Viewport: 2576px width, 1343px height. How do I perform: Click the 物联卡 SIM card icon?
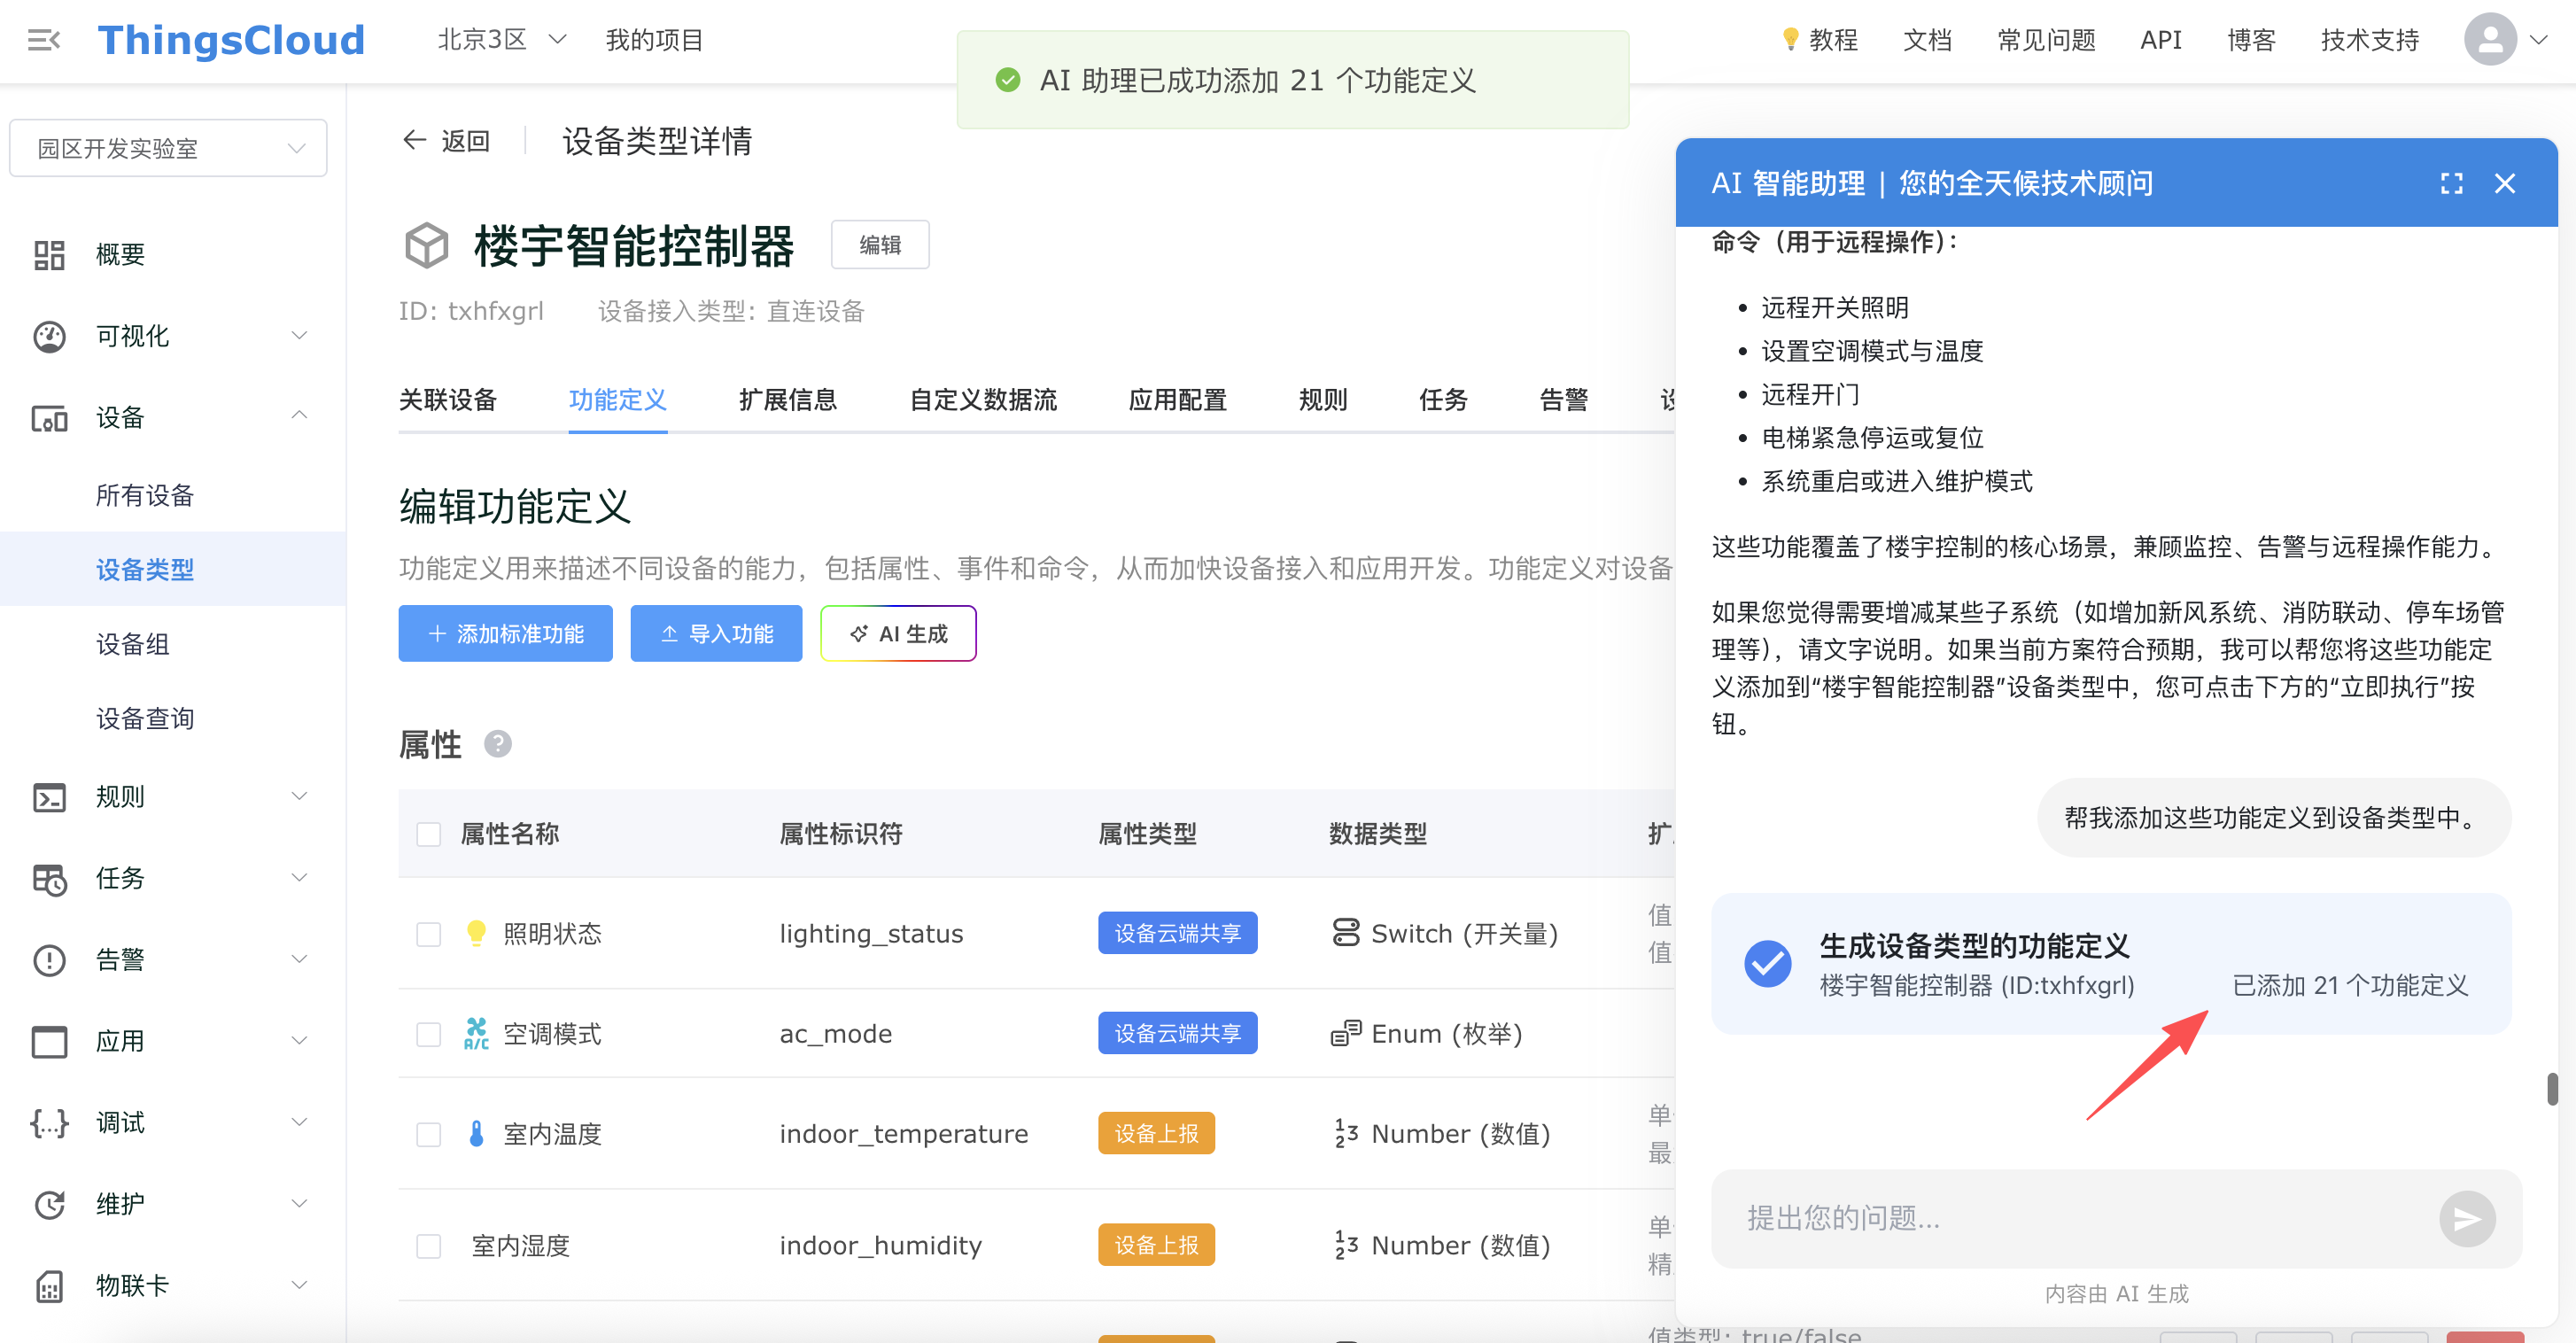pyautogui.click(x=49, y=1286)
